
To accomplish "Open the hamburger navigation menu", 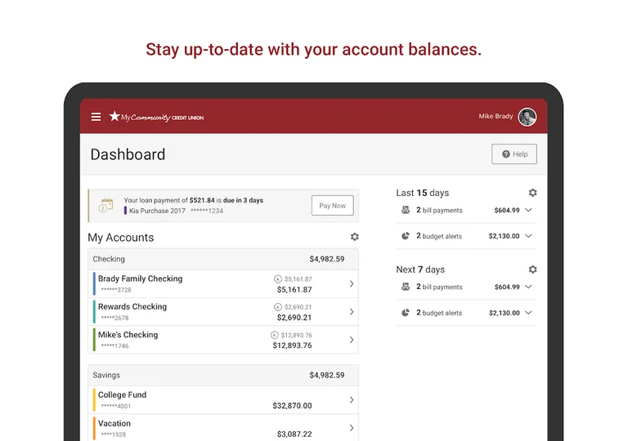I will (96, 117).
